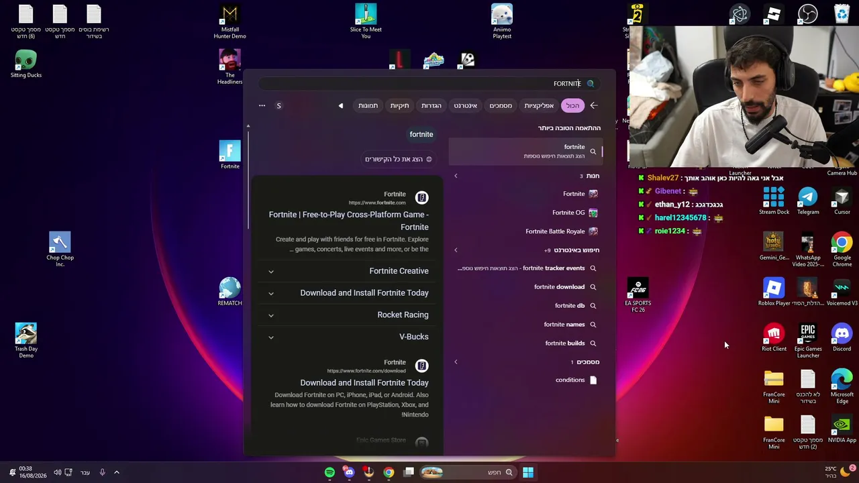Screen dimensions: 859x483
Task: Open the Fortnite desktop shortcut
Action: pyautogui.click(x=230, y=155)
